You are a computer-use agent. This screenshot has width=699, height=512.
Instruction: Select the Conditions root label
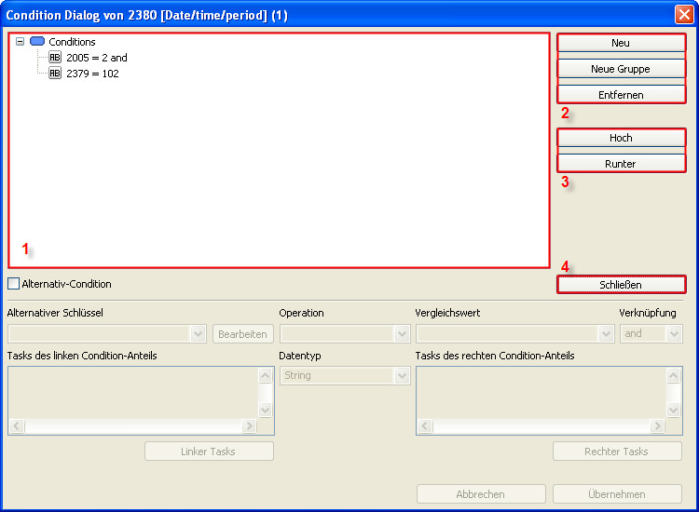[72, 42]
